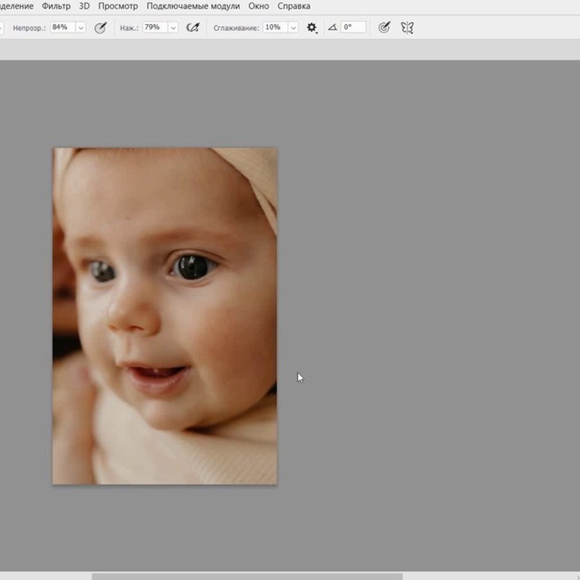The width and height of the screenshot is (580, 580).
Task: Click the flow value field showing 79%
Action: pos(154,27)
